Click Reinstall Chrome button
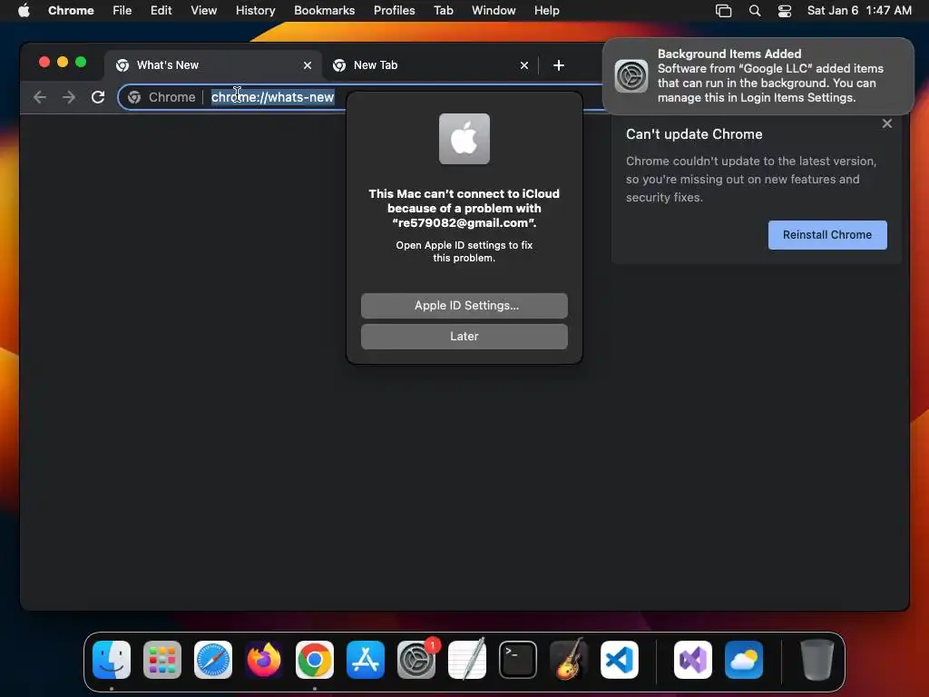Viewport: 929px width, 697px height. click(x=827, y=235)
